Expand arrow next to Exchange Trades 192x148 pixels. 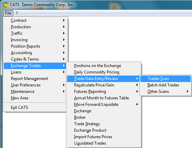coord(64,66)
